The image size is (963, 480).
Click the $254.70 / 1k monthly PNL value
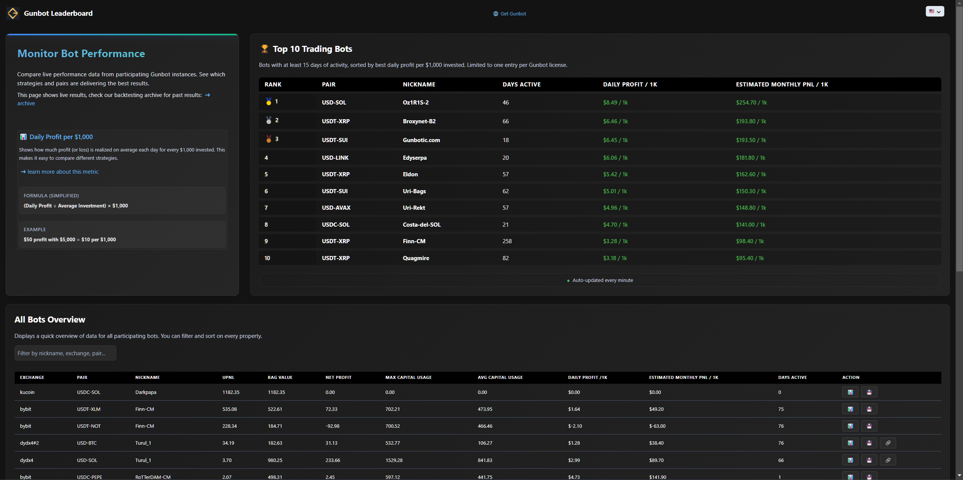751,102
